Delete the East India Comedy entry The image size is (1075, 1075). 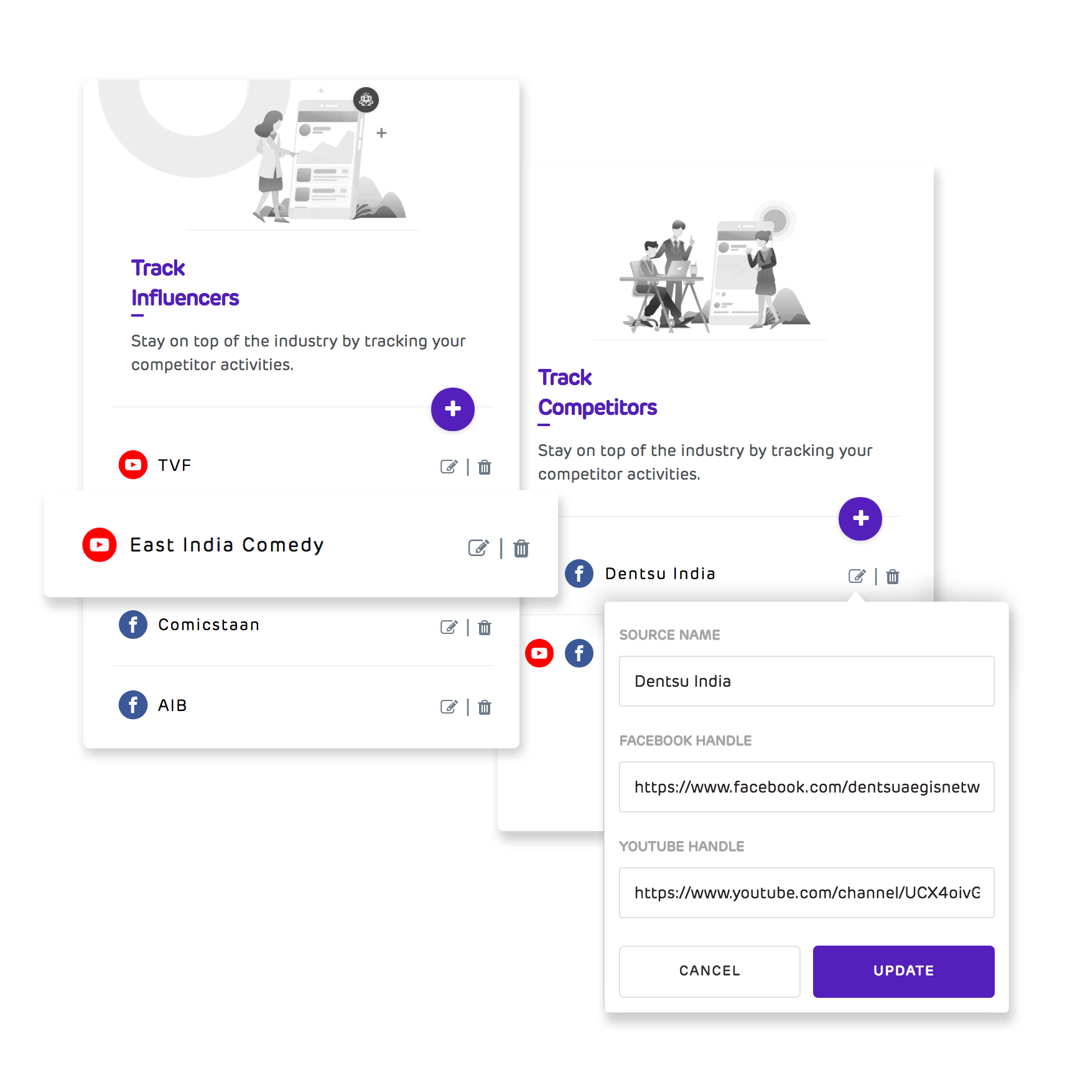[x=521, y=548]
